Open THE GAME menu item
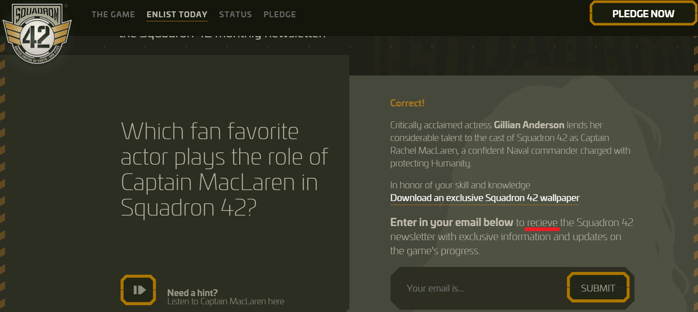This screenshot has width=698, height=312. tap(113, 15)
